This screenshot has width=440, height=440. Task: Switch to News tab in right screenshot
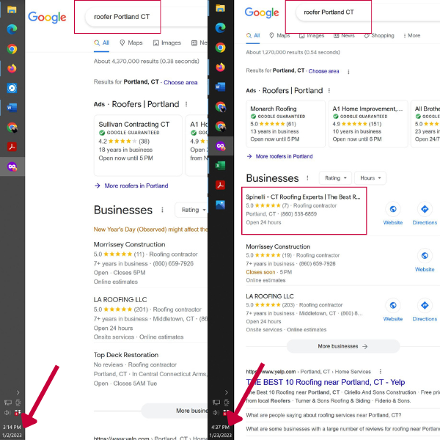coord(344,36)
